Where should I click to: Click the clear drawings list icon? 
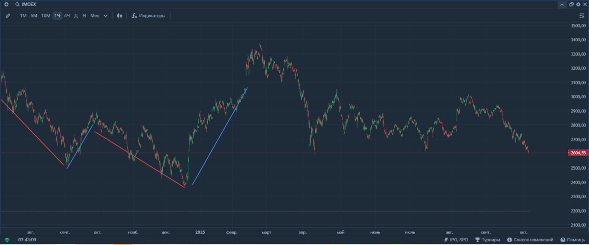(x=582, y=16)
